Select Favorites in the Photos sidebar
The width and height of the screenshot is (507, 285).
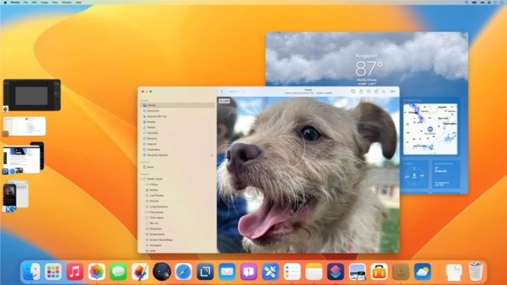[x=152, y=133]
